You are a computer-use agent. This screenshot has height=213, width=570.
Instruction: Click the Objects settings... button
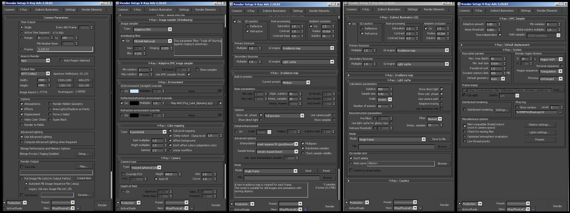(x=539, y=125)
